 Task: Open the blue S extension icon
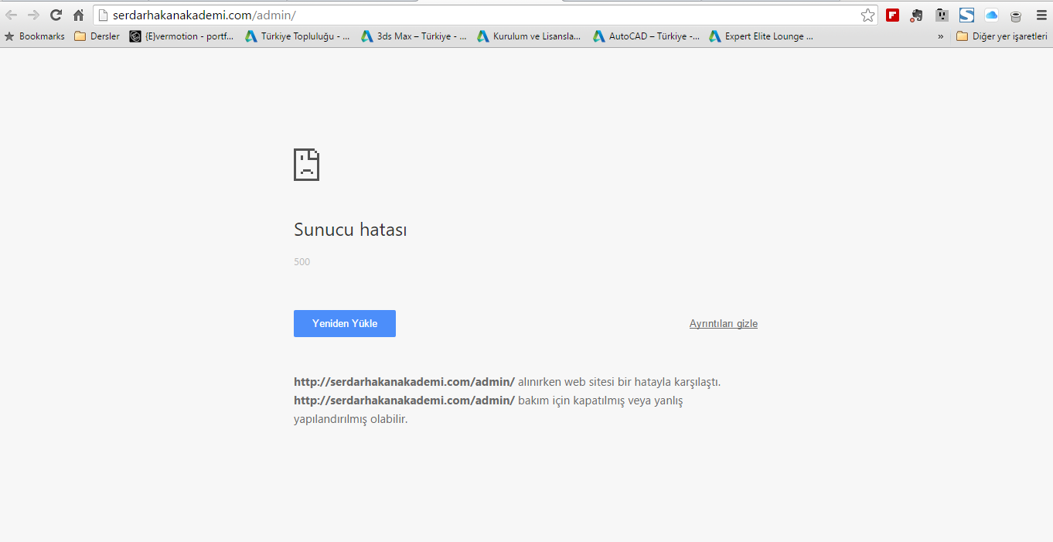click(x=966, y=15)
